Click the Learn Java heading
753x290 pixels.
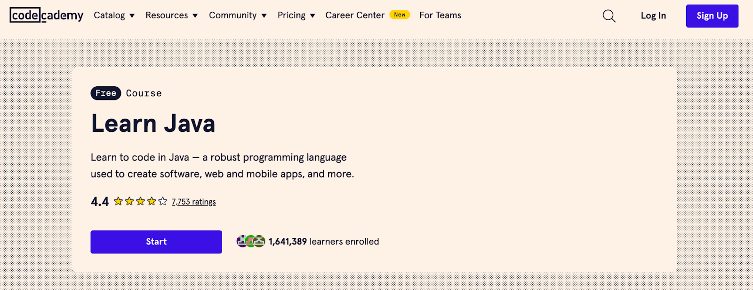(153, 124)
